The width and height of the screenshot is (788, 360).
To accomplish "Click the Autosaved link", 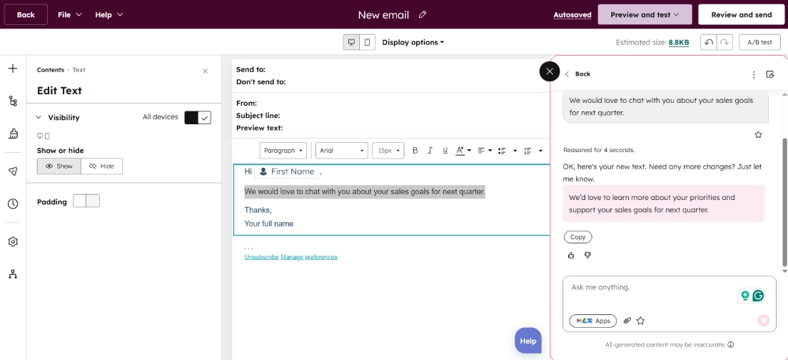I will (x=572, y=15).
